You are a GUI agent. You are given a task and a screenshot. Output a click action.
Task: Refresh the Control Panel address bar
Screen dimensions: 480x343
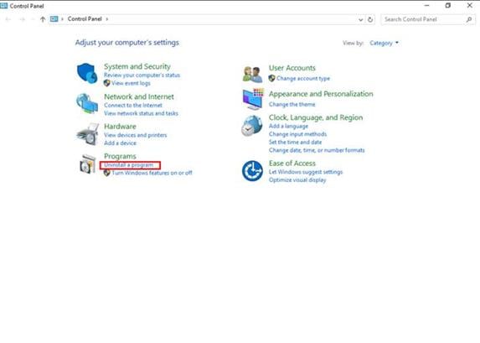click(x=370, y=19)
